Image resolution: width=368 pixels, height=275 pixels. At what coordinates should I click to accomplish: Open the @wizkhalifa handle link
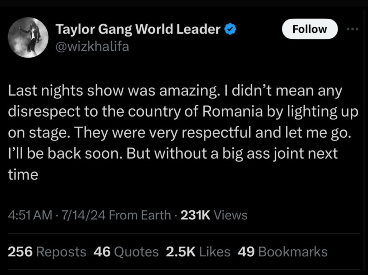(x=92, y=46)
